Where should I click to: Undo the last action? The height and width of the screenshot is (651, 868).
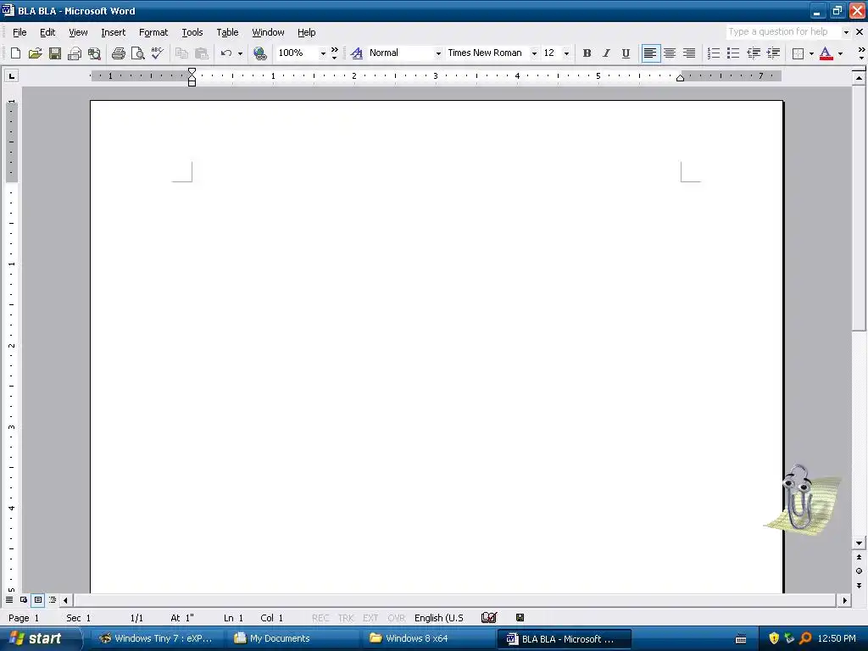[225, 53]
